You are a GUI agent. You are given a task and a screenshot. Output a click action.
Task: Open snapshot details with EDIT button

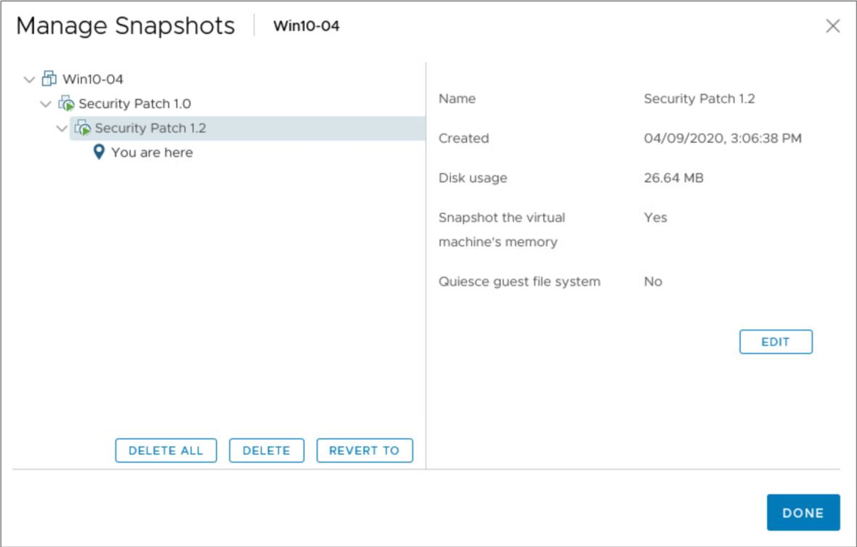click(x=776, y=342)
